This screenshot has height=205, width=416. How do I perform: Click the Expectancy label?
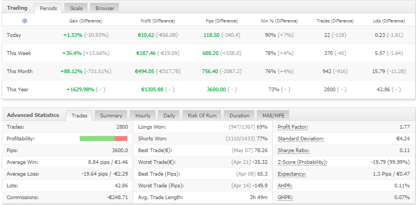tap(291, 174)
